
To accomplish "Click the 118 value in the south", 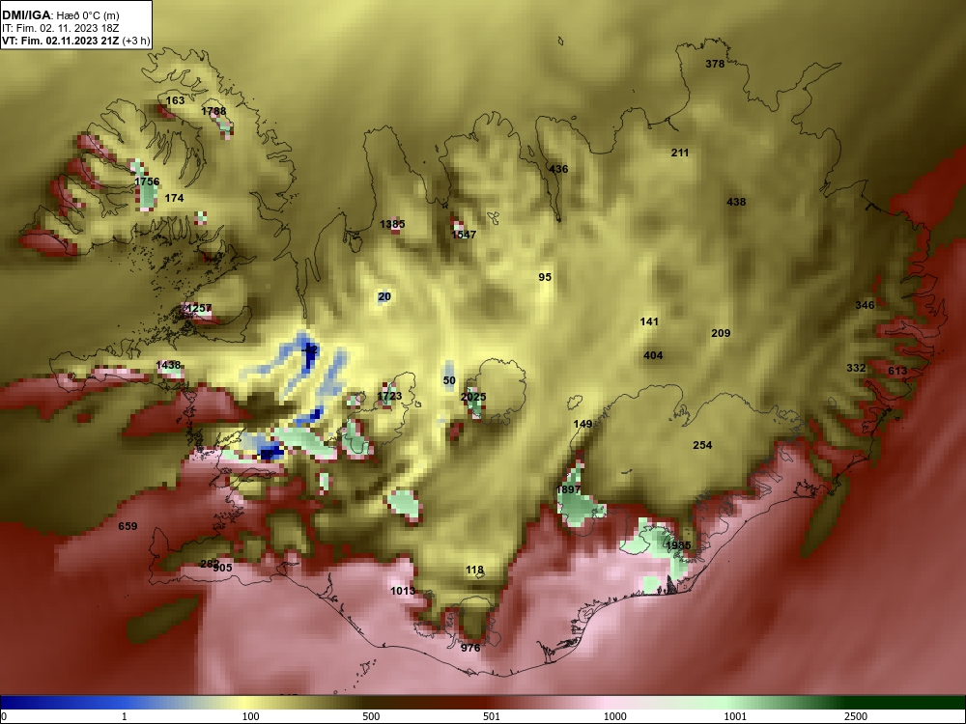I will tap(474, 571).
